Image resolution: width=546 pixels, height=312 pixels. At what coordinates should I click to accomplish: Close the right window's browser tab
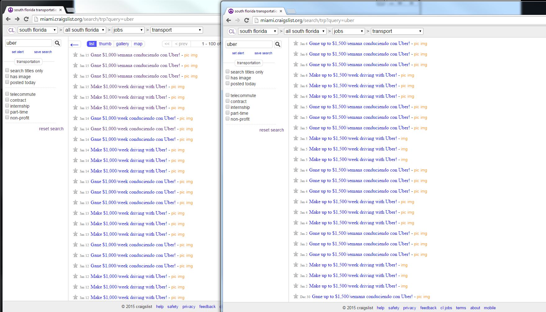click(x=281, y=11)
